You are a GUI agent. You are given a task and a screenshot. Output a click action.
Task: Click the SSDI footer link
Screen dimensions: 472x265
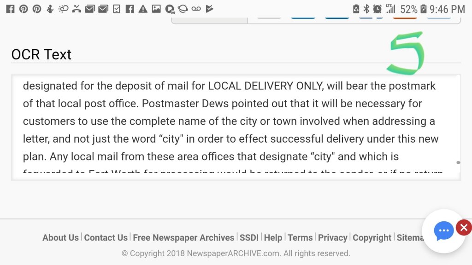pyautogui.click(x=249, y=238)
